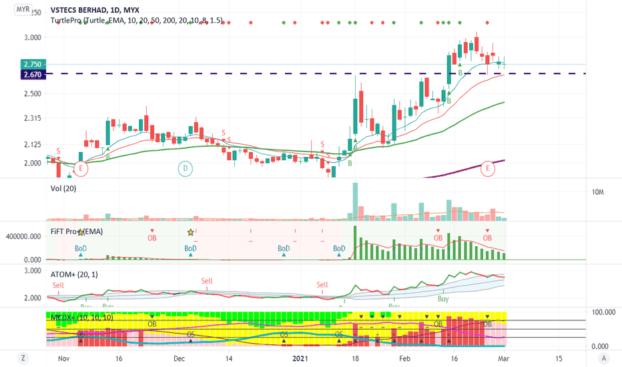Screen dimensions: 622x367
Task: Click the tallest green FiFT Pro bar
Action: point(355,243)
